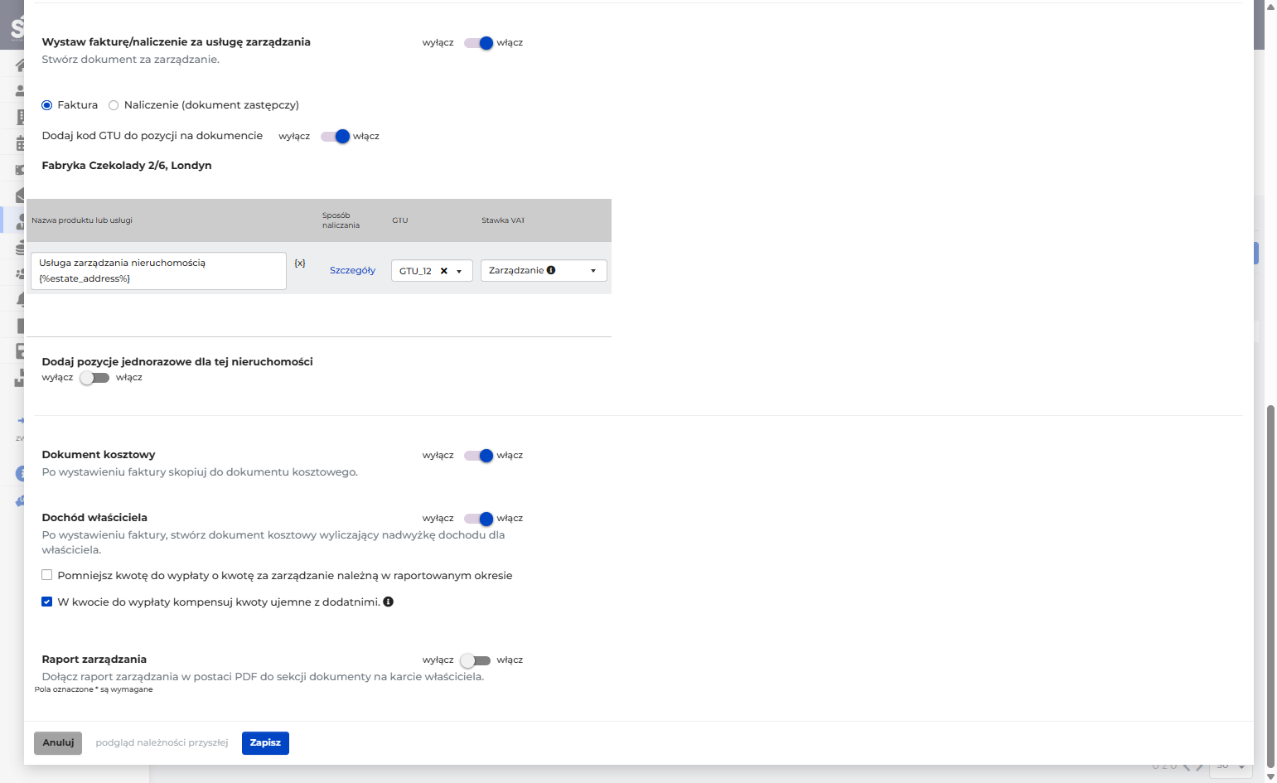Enable 'Dodaj pozycje jednorazowe' switch
The width and height of the screenshot is (1277, 783).
coord(94,378)
